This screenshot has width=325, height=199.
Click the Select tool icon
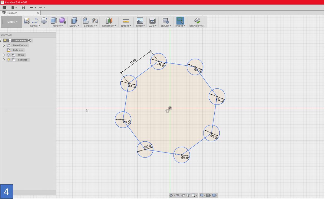point(180,21)
